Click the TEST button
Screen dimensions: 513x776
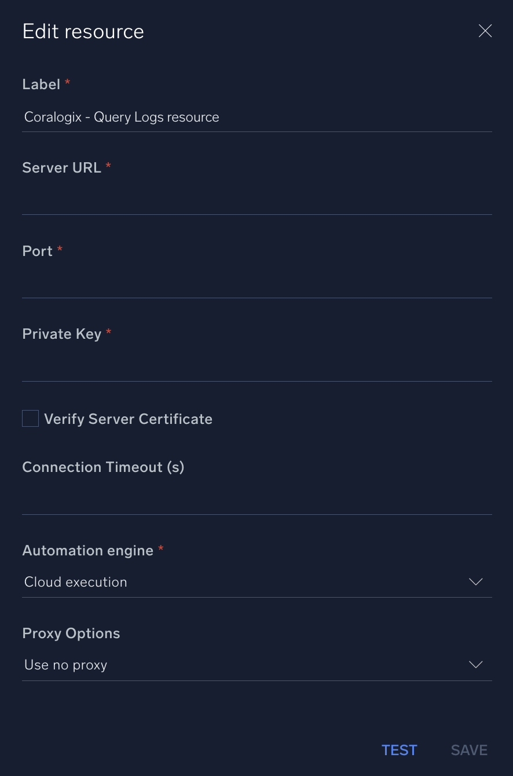pos(399,750)
